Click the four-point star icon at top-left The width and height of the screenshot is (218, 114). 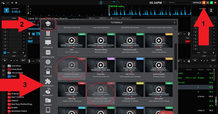12,3
